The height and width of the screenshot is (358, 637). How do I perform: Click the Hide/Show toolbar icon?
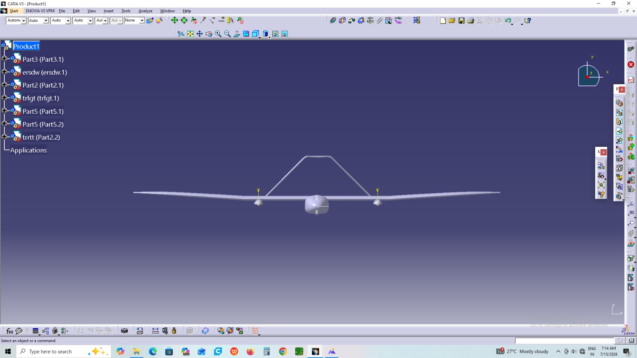pyautogui.click(x=275, y=34)
